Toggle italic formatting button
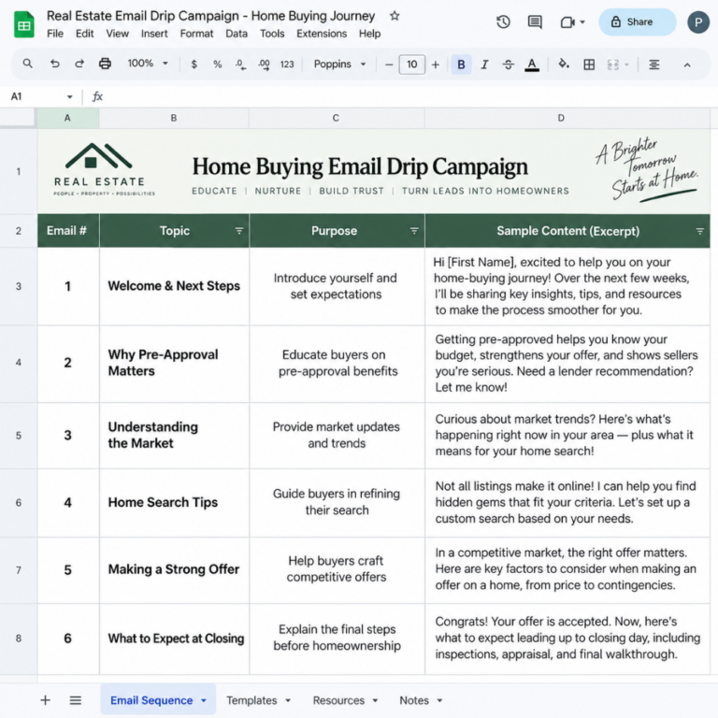Viewport: 718px width, 718px height. (x=484, y=65)
